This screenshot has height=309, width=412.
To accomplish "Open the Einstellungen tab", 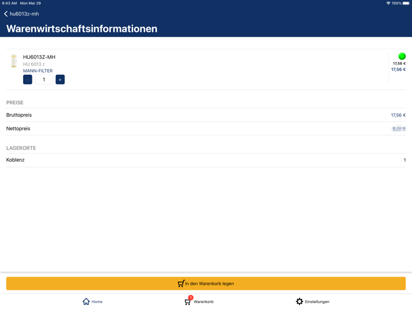I will pyautogui.click(x=313, y=301).
